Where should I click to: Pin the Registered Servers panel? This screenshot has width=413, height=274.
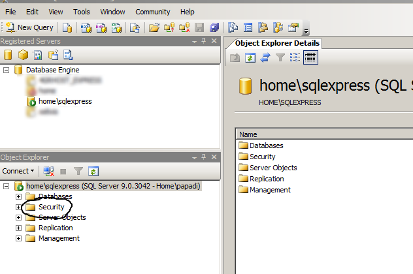(204, 40)
